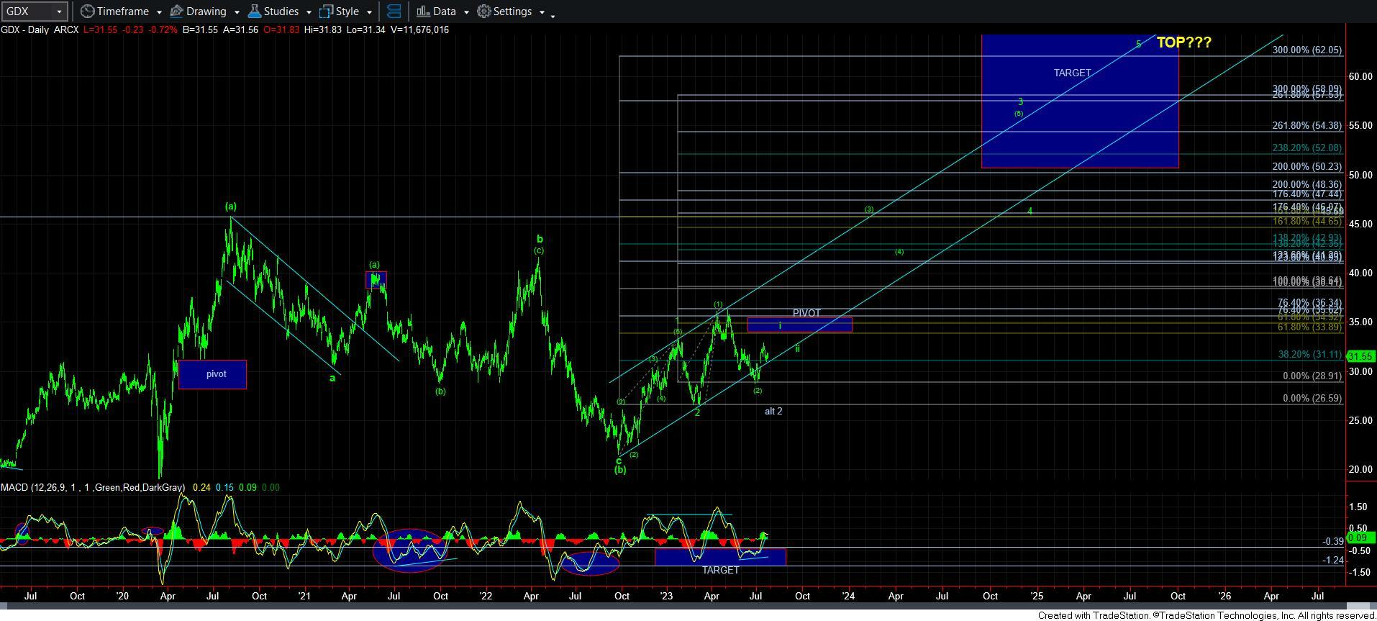Click the Timeframe clock icon
This screenshot has height=621, width=1377.
pos(87,12)
